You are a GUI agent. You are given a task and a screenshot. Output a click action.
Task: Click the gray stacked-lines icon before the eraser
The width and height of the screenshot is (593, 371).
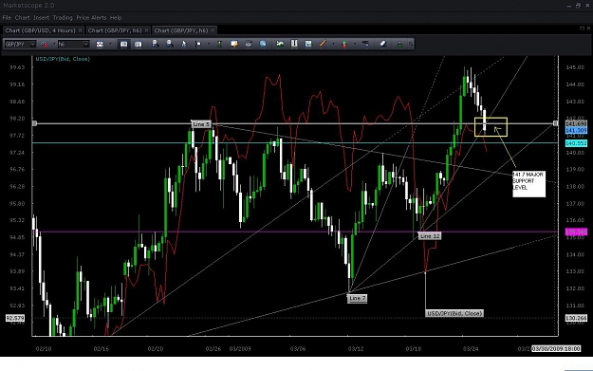[365, 44]
